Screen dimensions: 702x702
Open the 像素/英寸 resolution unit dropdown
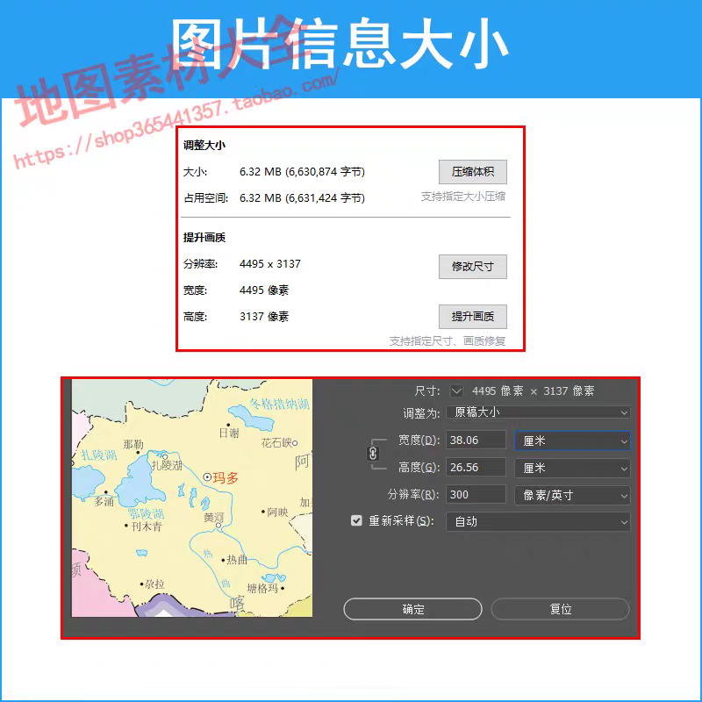click(573, 495)
